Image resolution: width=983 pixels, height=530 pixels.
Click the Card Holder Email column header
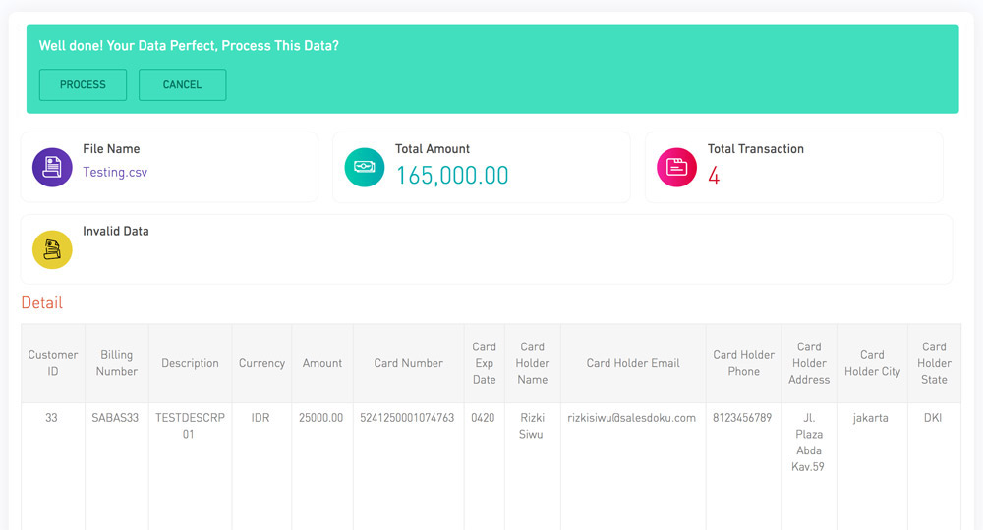click(633, 363)
